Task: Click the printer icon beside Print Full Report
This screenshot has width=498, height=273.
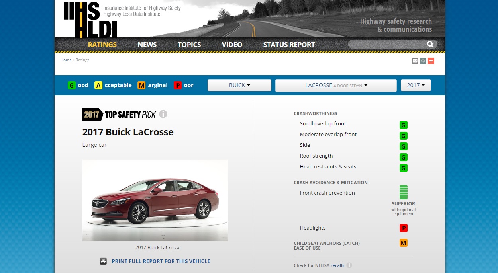Action: (103, 261)
